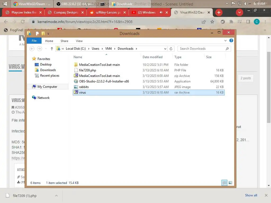Expand the breadcrumb arrow after Downloads
The height and width of the screenshot is (203, 271).
[136, 49]
